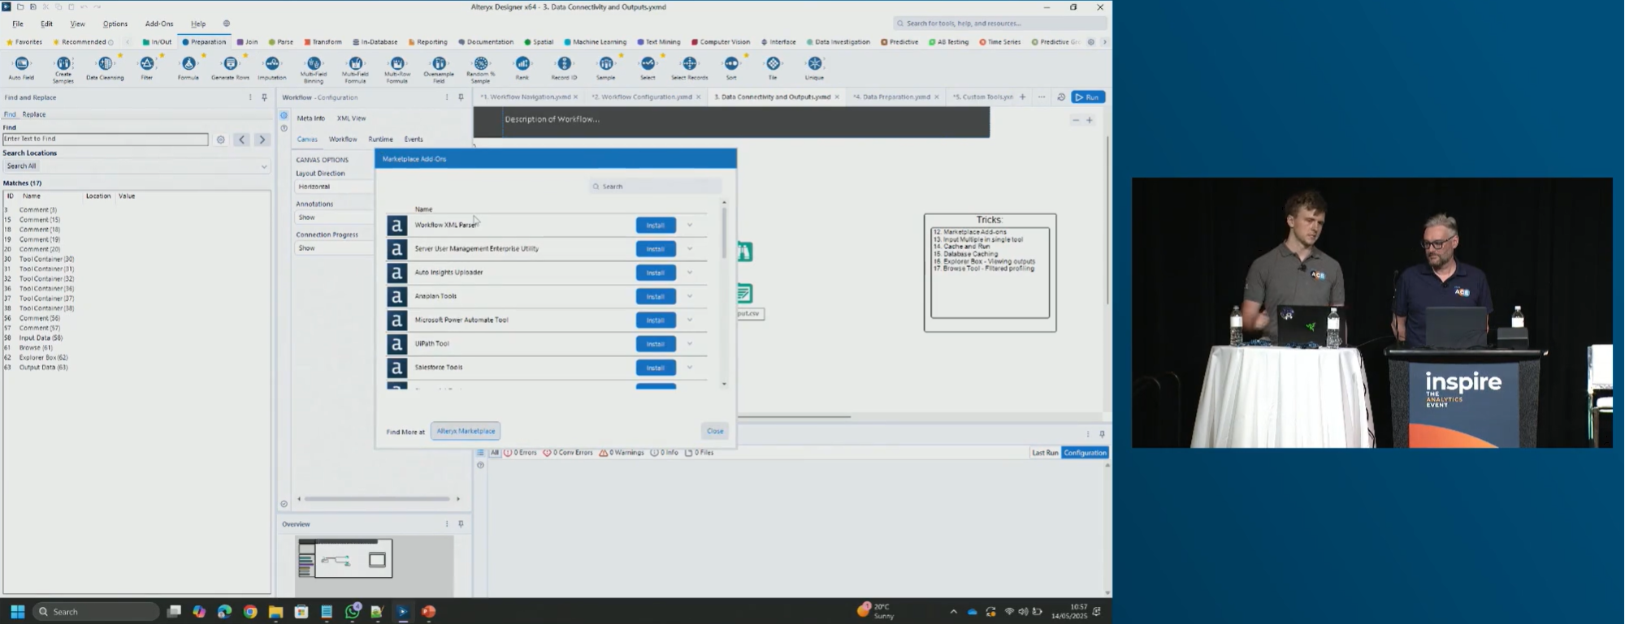
Task: Open the Options menu
Action: click(115, 24)
